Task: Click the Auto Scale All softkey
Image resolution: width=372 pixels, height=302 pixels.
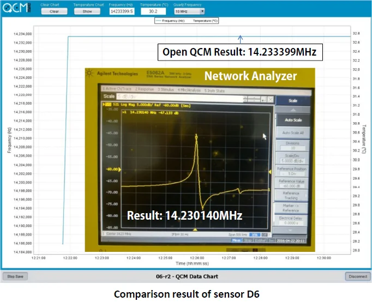Action: (x=293, y=133)
